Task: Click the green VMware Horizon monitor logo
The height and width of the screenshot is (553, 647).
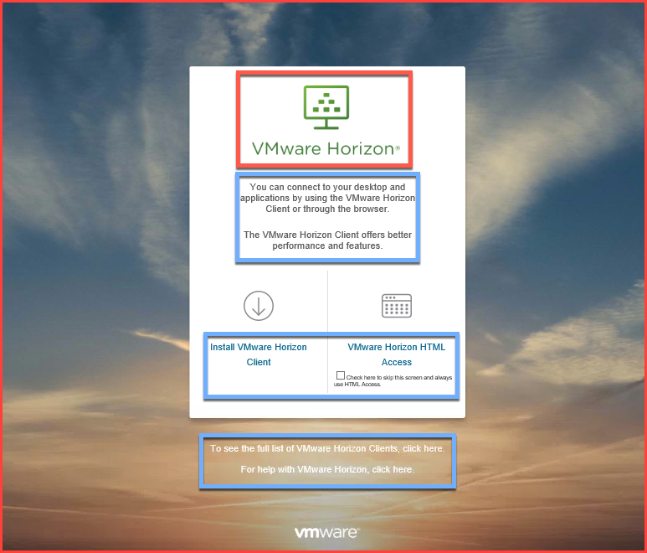Action: click(326, 107)
